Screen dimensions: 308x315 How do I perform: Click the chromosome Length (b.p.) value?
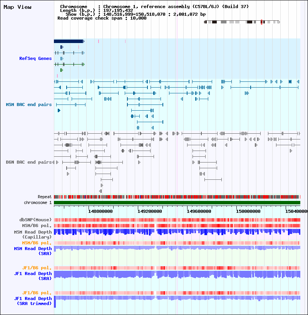[x=118, y=10]
